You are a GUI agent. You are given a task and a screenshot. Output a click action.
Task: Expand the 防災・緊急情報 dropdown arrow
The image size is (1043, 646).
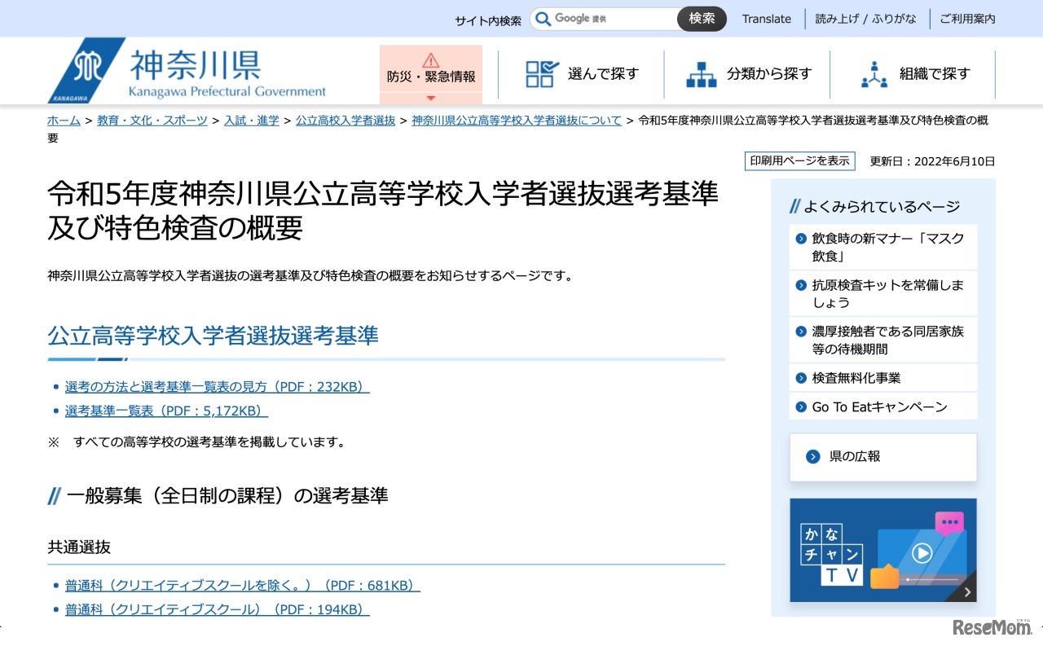point(431,98)
